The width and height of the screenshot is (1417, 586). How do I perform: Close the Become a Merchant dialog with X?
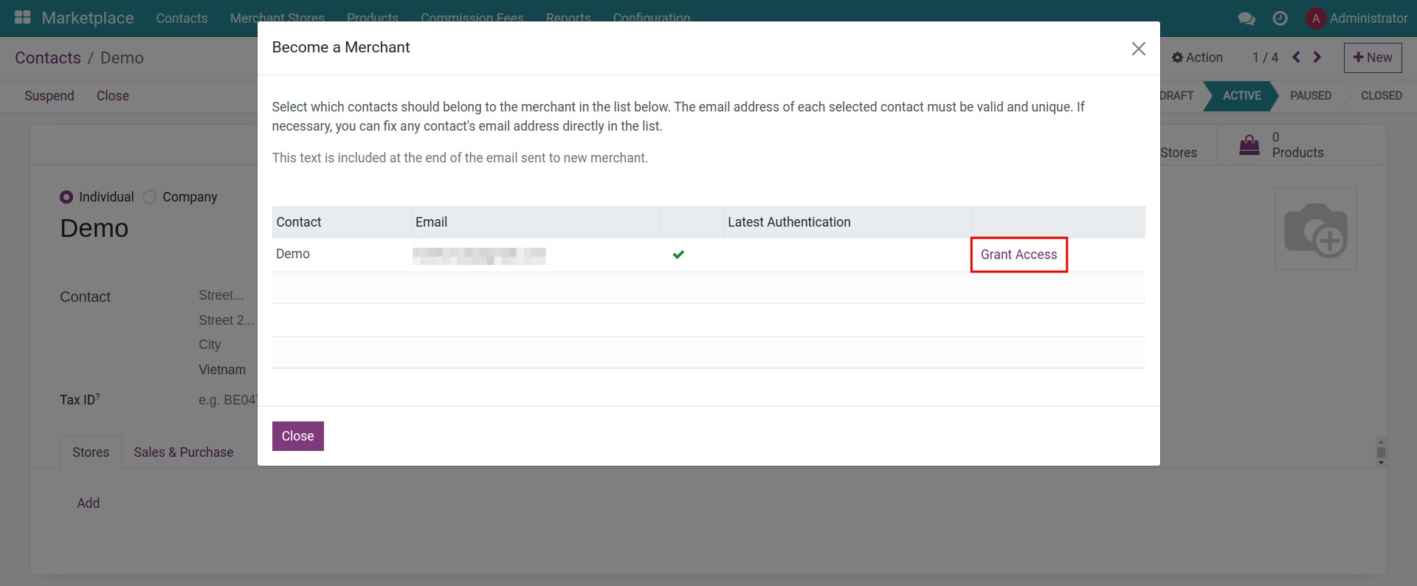coord(1139,49)
